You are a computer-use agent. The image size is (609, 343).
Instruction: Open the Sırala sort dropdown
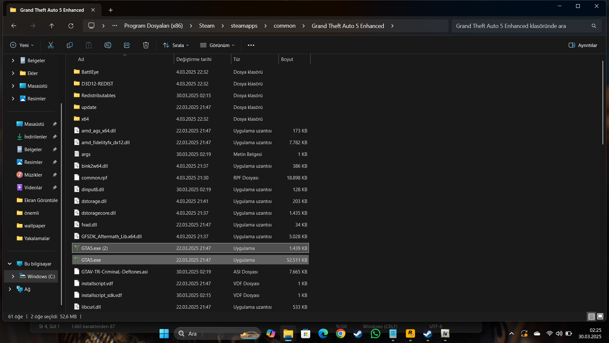tap(176, 45)
